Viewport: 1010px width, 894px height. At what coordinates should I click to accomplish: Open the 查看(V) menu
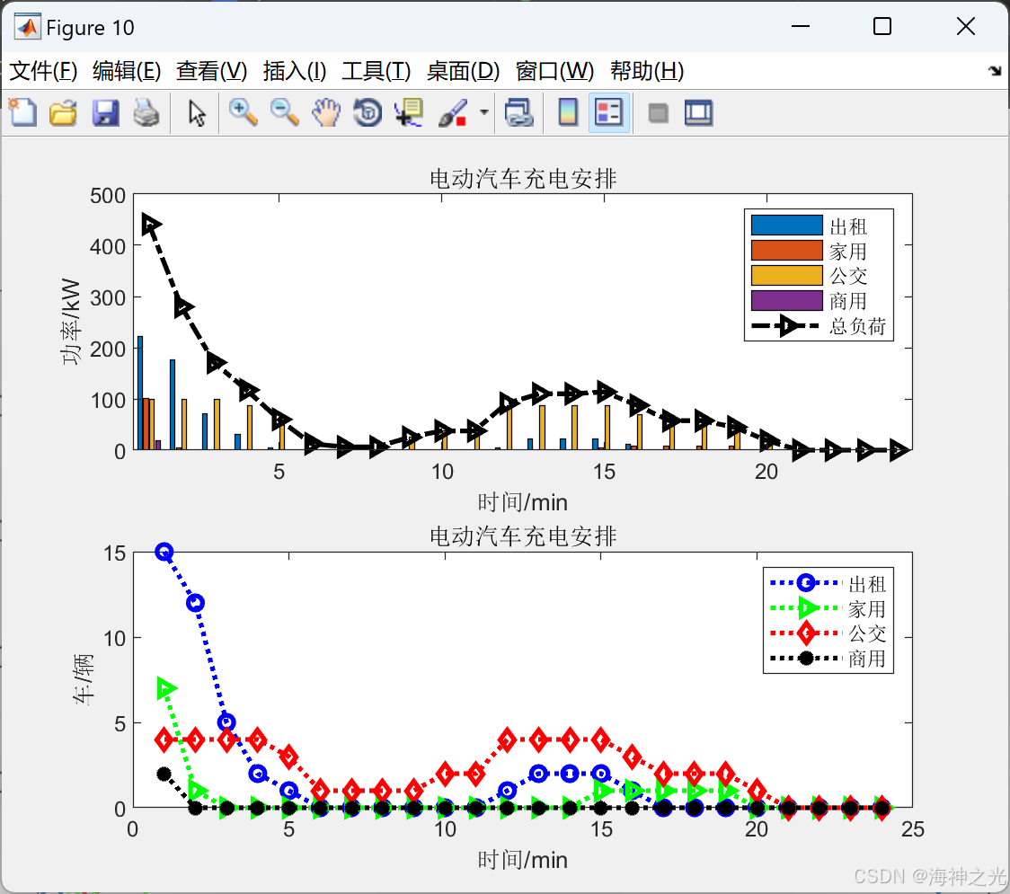(x=211, y=71)
